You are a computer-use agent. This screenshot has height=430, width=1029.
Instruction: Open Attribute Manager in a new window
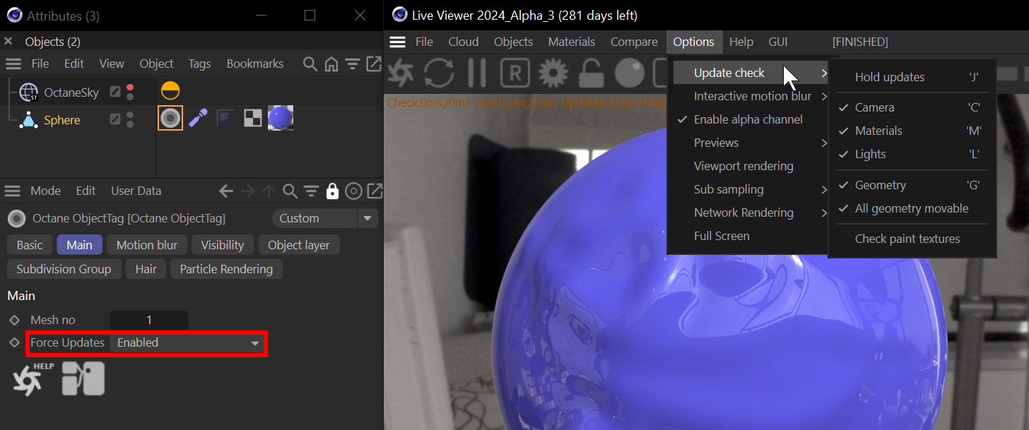coord(375,191)
